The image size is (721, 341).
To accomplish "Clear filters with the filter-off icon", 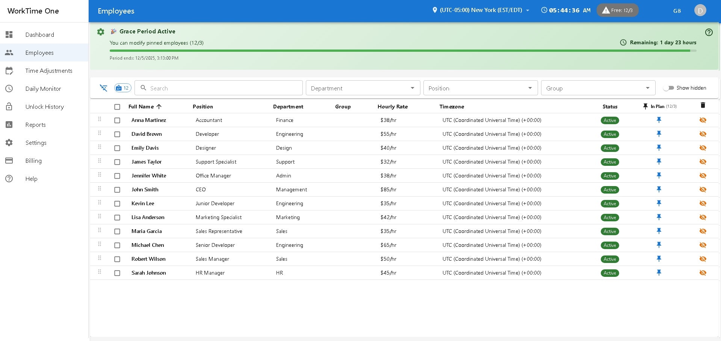I will coord(103,88).
